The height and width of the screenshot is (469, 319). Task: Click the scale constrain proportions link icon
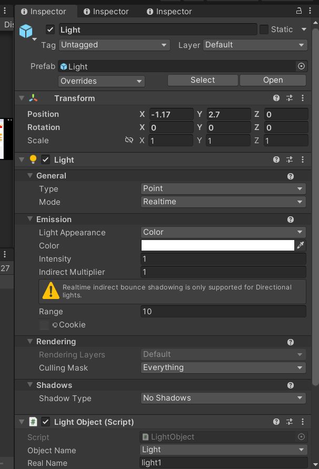tap(129, 141)
